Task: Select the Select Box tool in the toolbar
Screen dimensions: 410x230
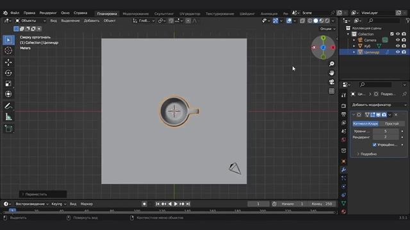Action: tap(8, 40)
